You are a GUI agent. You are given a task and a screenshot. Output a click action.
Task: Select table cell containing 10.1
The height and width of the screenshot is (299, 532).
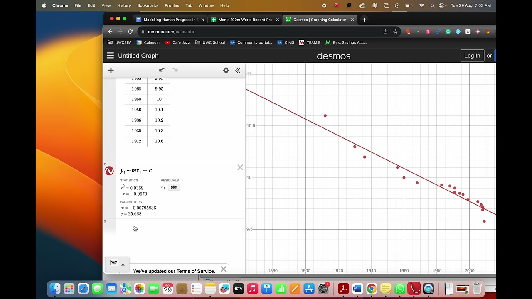click(159, 110)
